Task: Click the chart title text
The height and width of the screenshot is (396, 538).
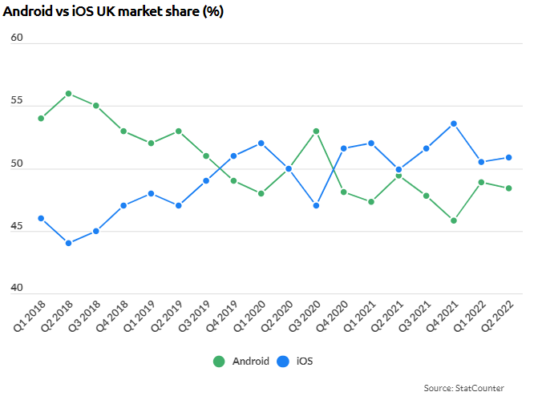Action: (113, 11)
